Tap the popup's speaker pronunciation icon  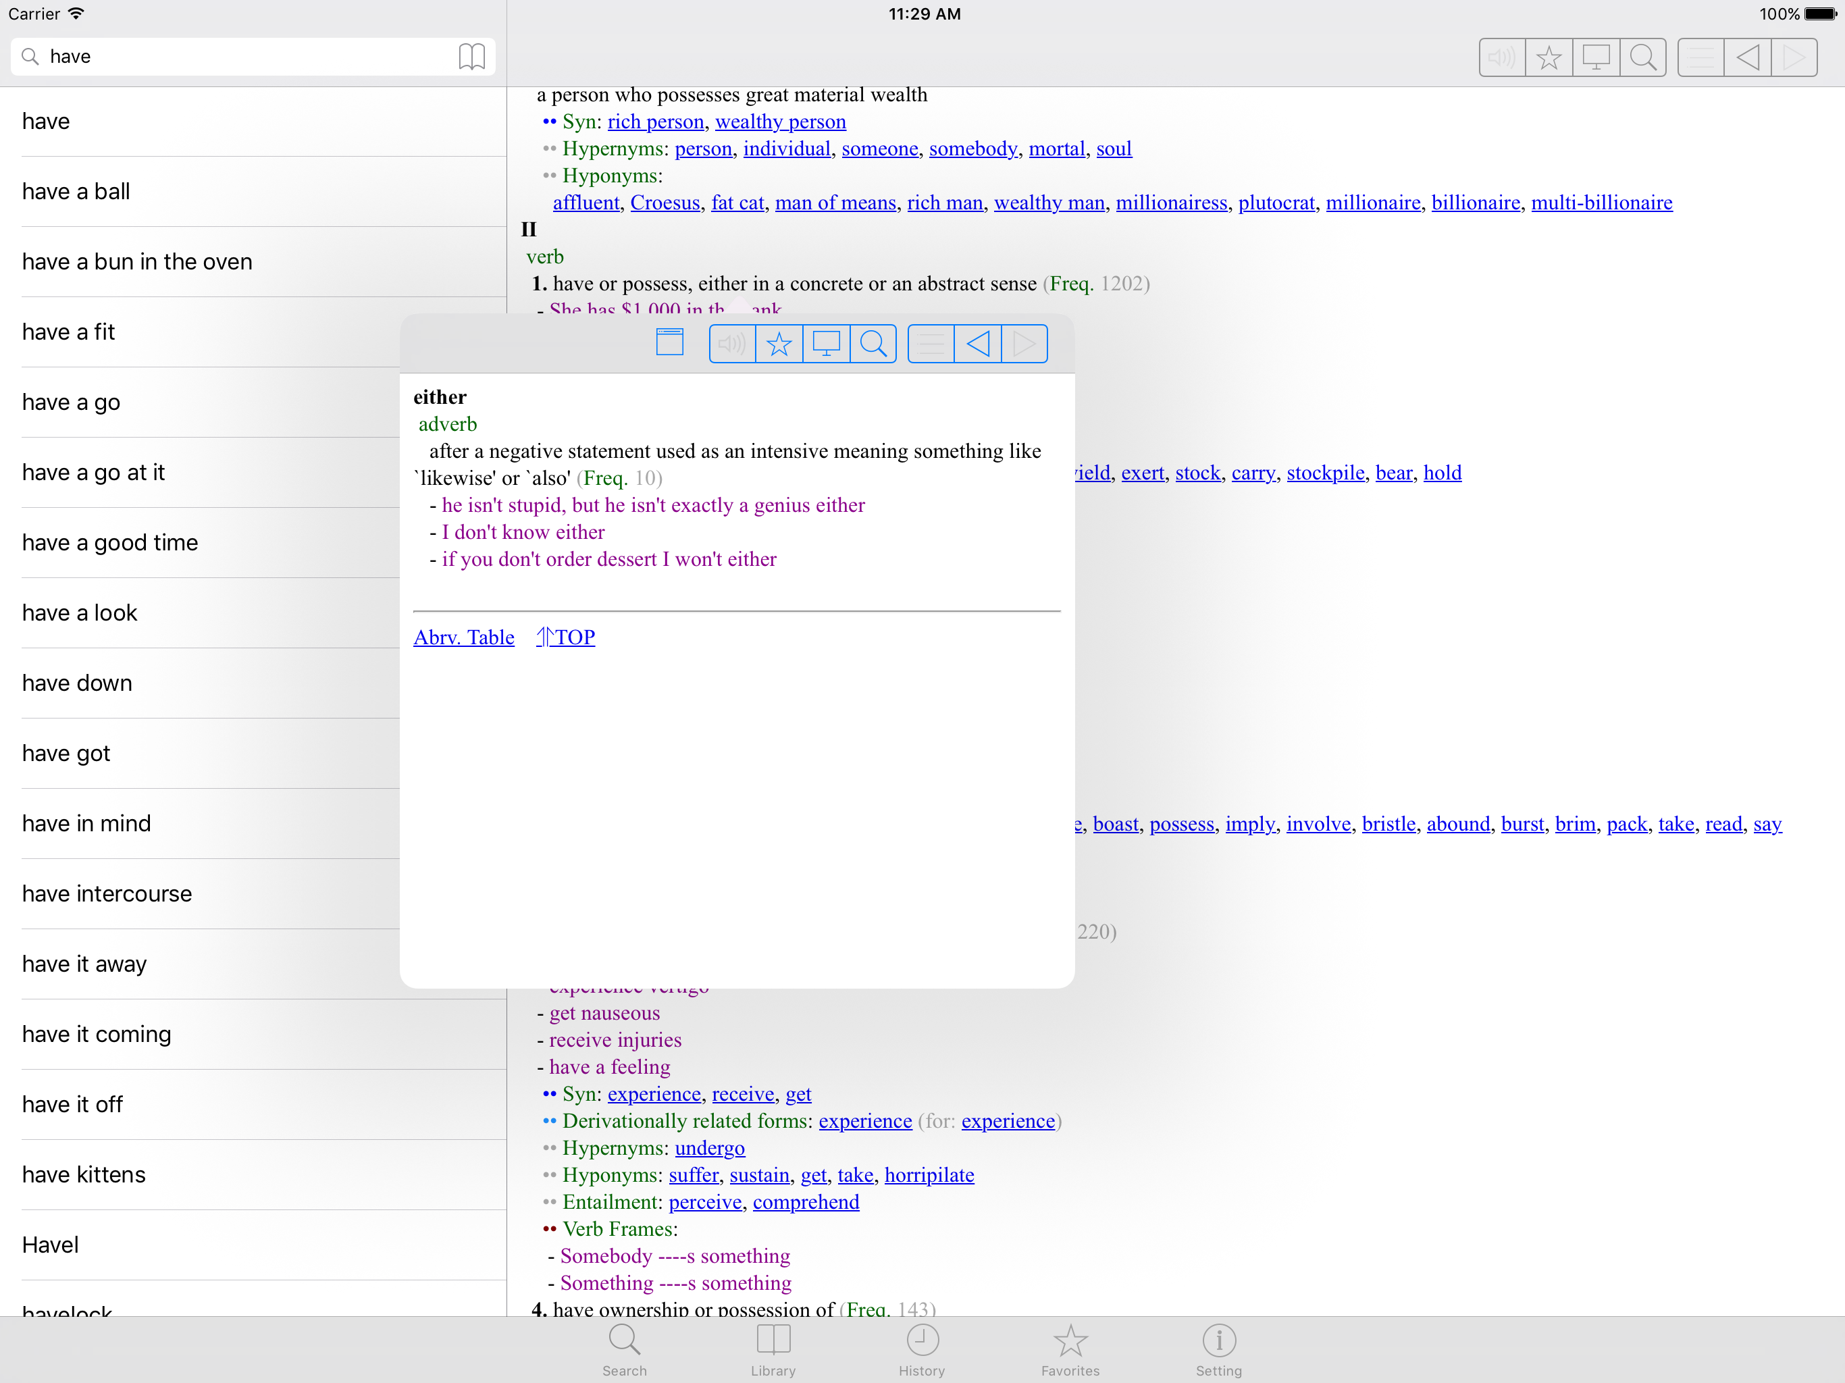(x=731, y=344)
